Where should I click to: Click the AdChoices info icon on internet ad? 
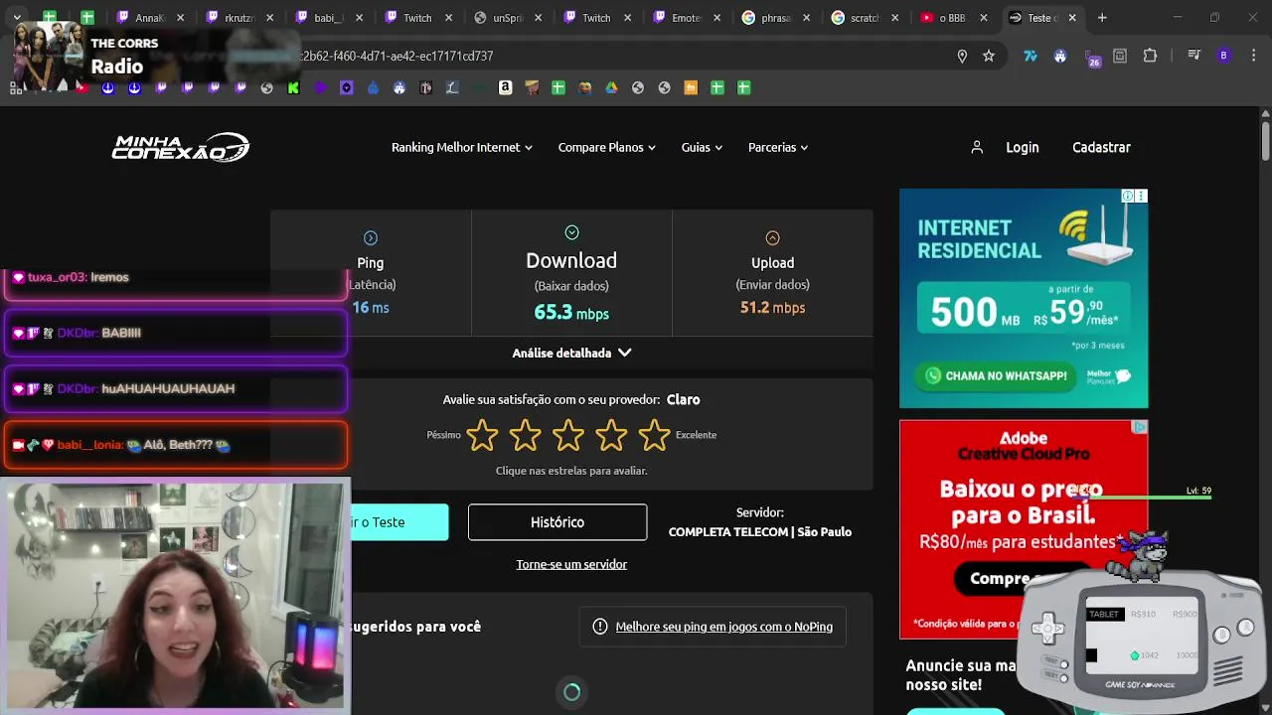click(1128, 196)
